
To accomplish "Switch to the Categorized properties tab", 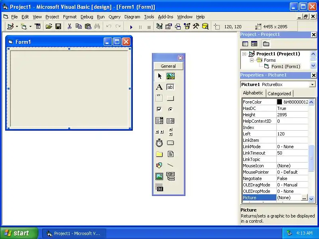I will [280, 94].
